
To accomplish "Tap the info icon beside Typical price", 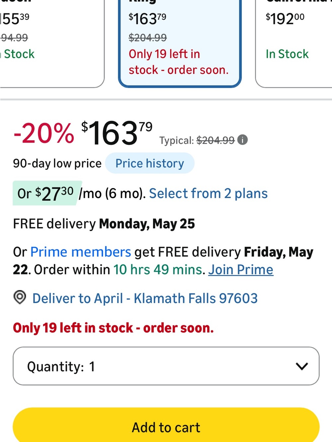I will (243, 140).
